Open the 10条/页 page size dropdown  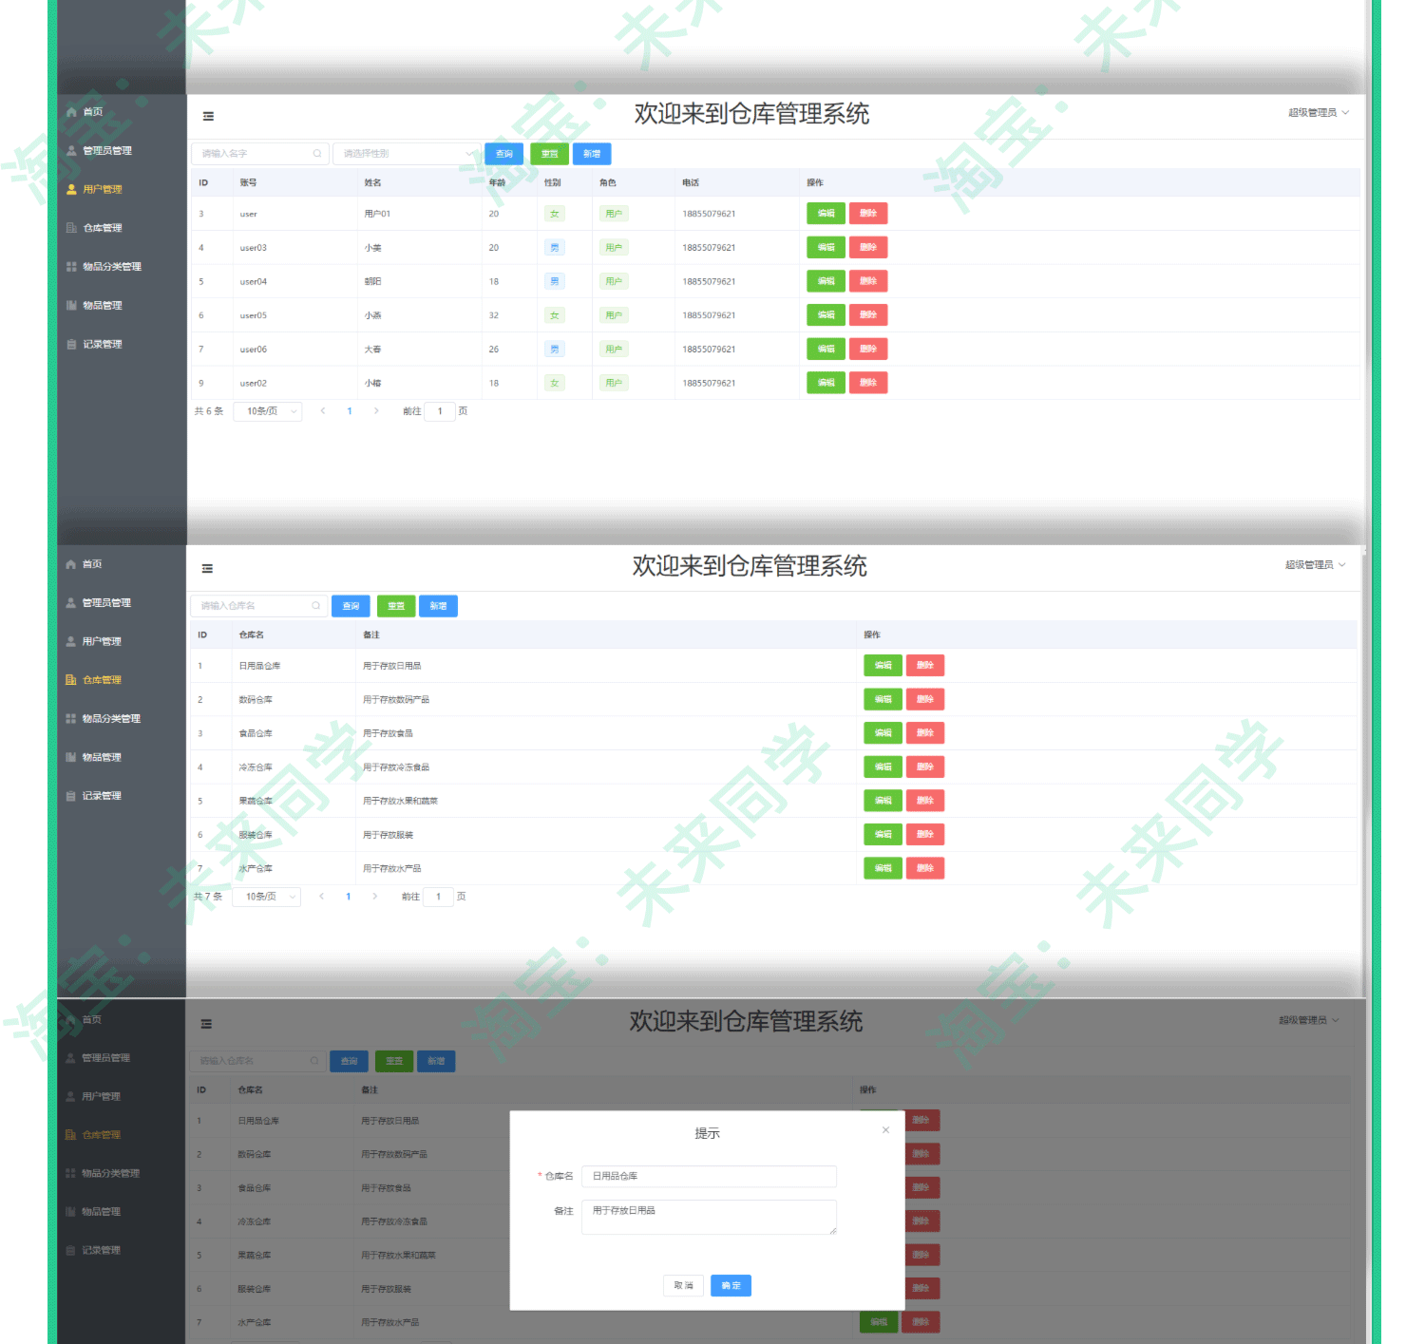tap(267, 411)
